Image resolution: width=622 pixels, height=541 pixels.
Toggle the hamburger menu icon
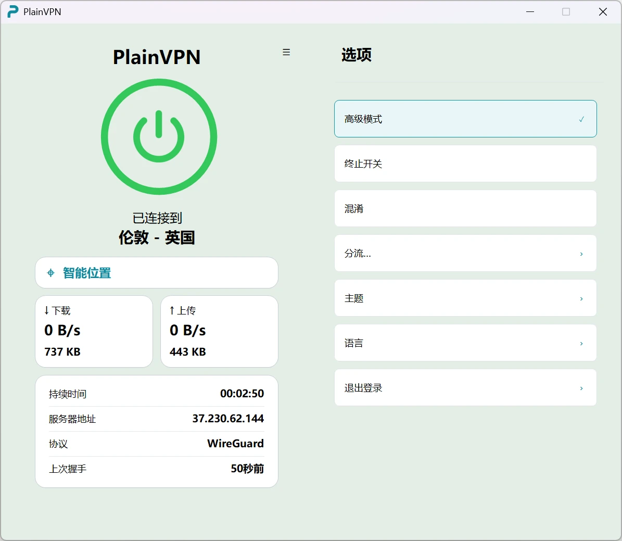tap(286, 53)
